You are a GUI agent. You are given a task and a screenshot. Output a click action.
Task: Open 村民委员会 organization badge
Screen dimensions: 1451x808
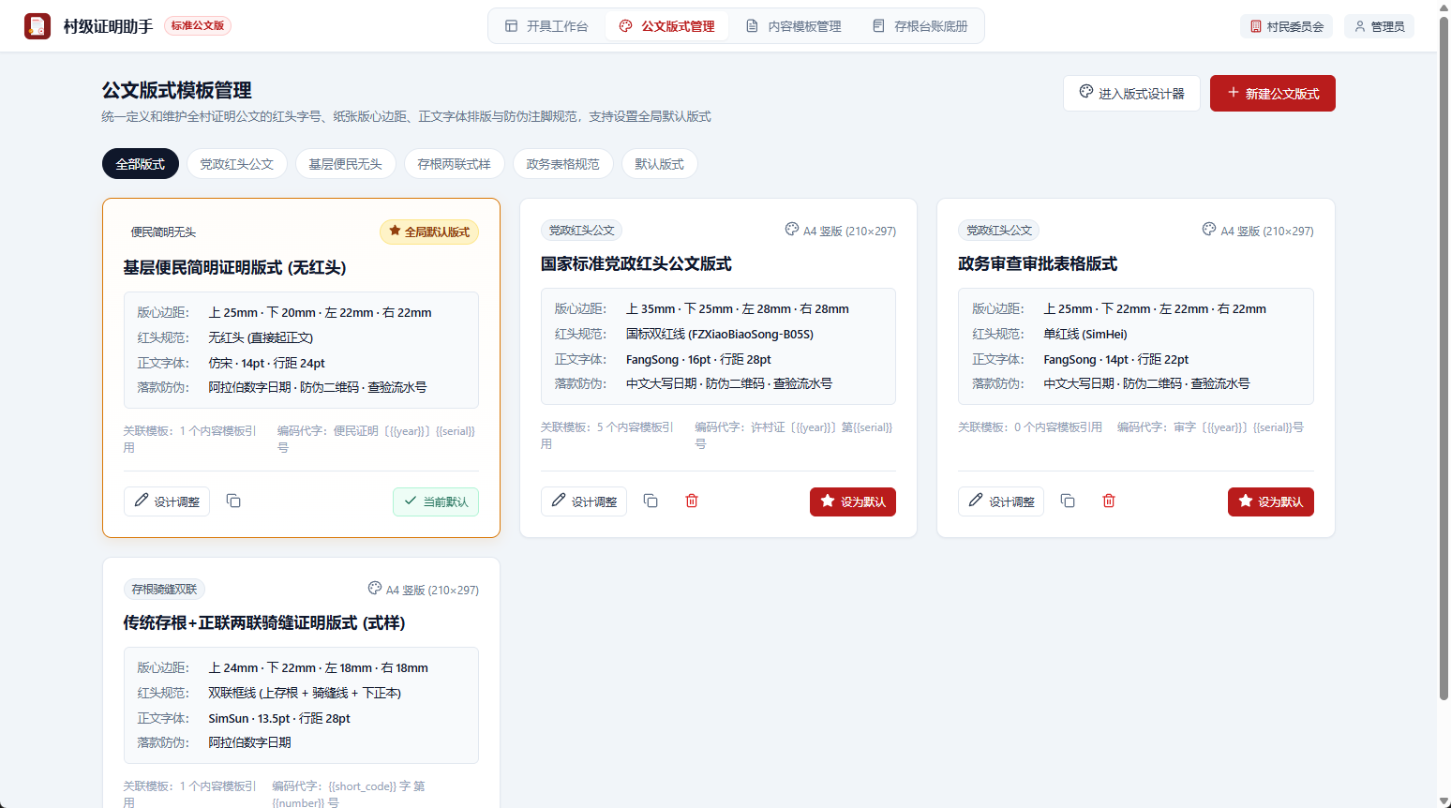pyautogui.click(x=1287, y=26)
